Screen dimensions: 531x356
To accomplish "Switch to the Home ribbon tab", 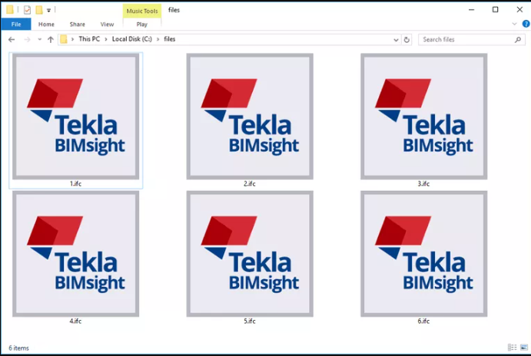I will pos(46,24).
